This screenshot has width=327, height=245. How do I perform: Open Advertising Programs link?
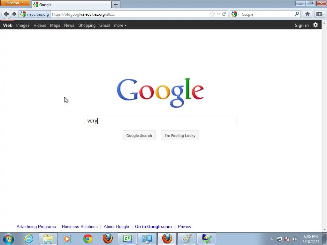pyautogui.click(x=36, y=226)
